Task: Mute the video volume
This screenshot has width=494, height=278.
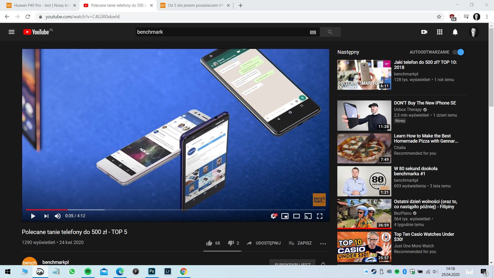Action: 58,216
